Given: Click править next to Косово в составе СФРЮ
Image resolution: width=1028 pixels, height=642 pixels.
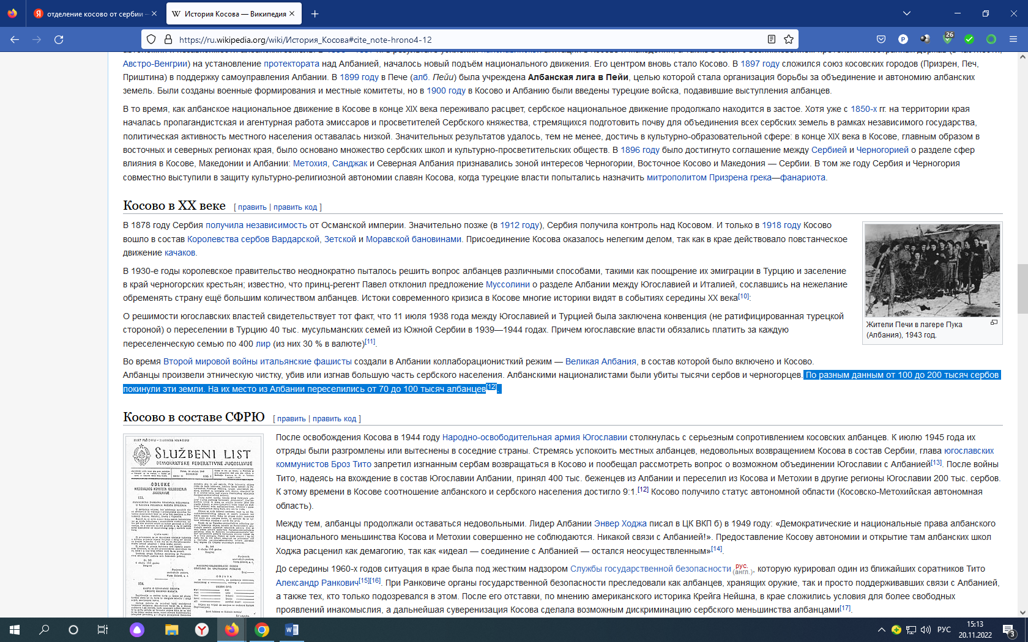Looking at the screenshot, I should pos(291,419).
